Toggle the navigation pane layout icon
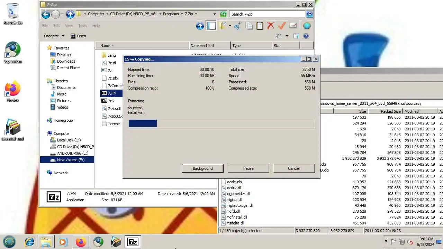 click(x=211, y=26)
